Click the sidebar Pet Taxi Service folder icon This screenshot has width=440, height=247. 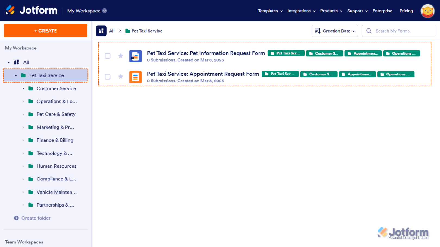click(23, 75)
